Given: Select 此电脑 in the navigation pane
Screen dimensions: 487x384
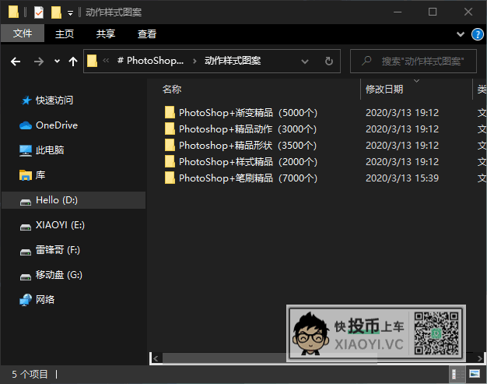Looking at the screenshot, I should point(50,150).
